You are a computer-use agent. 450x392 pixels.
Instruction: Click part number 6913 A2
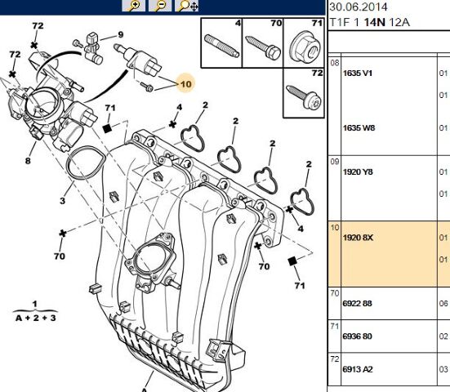358,369
